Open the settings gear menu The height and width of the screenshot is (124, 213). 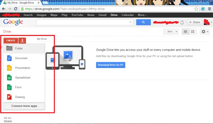[205, 31]
